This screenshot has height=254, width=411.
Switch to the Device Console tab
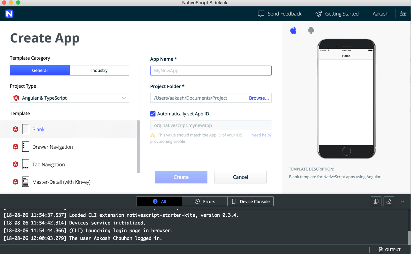click(x=251, y=201)
